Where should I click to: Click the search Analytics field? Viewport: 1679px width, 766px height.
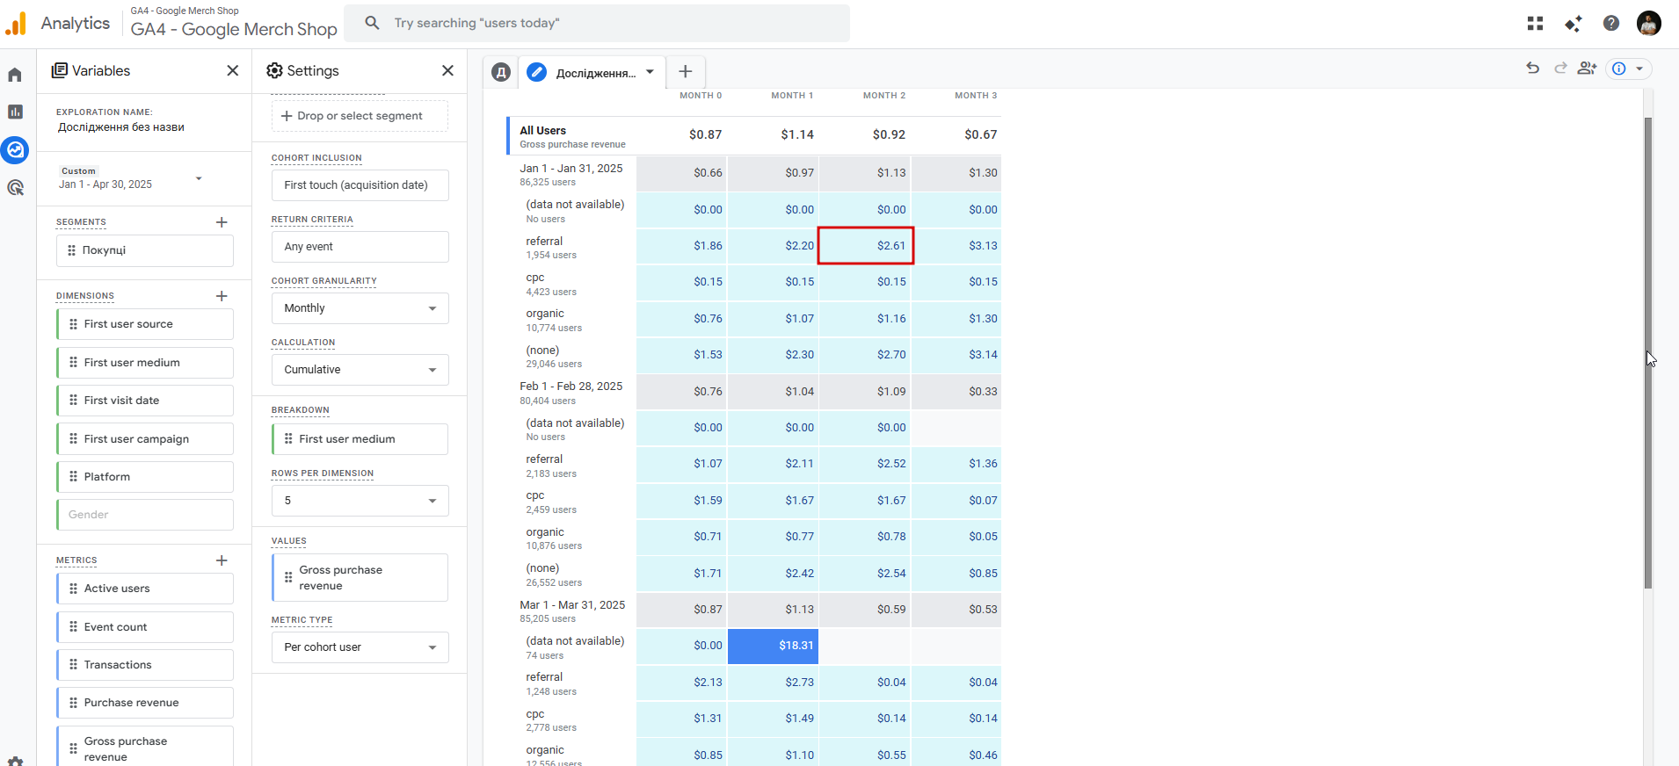pos(597,23)
